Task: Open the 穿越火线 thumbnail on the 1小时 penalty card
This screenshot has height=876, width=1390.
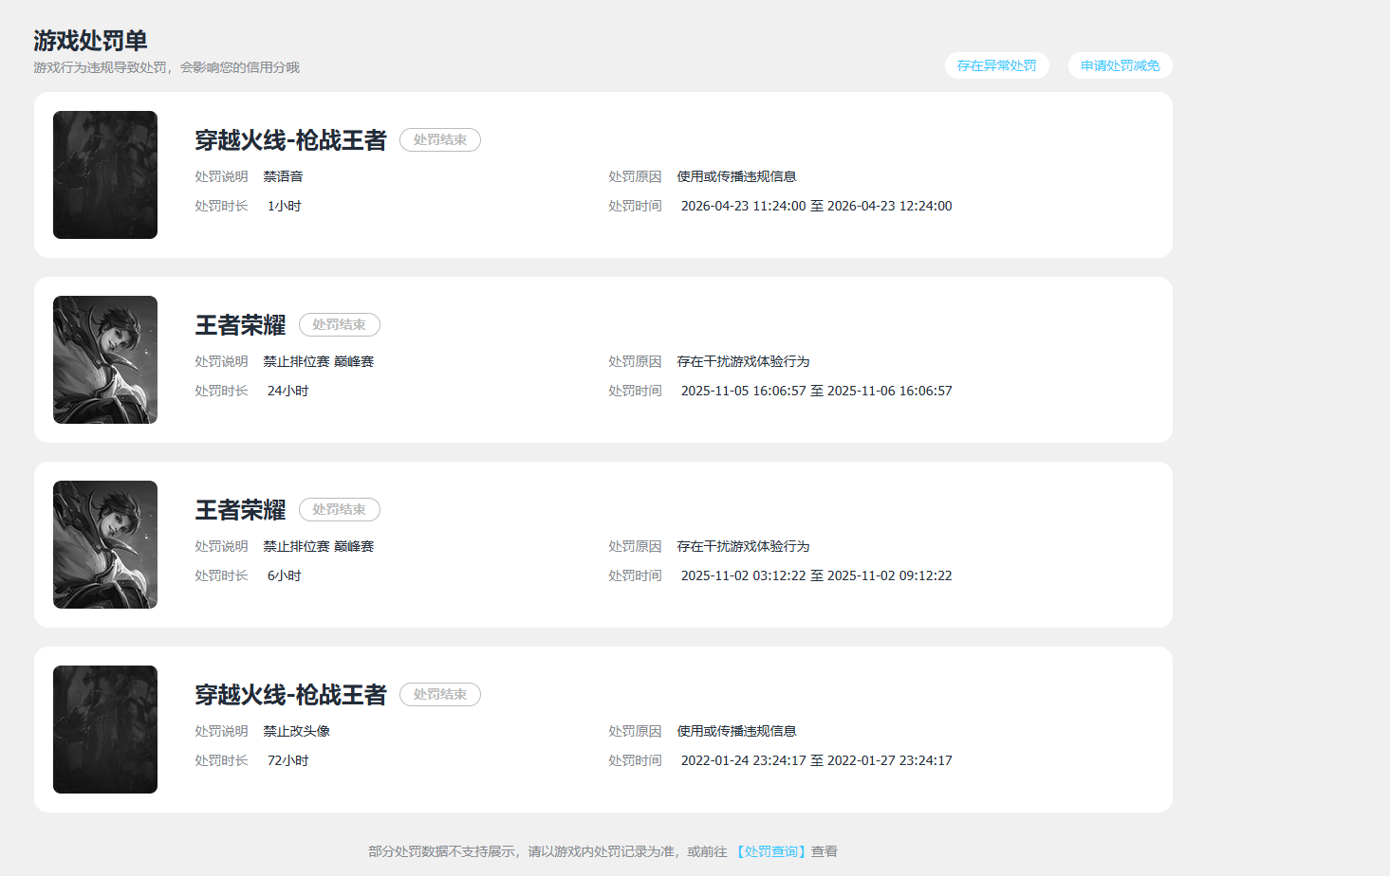Action: tap(105, 174)
